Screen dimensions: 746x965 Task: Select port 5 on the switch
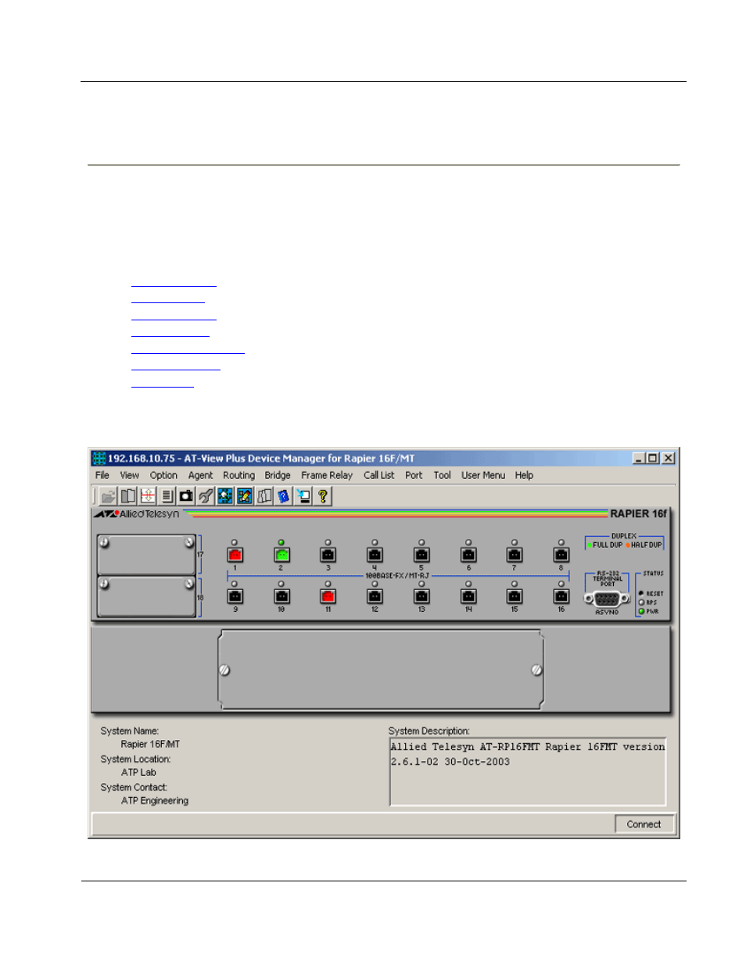[x=421, y=556]
